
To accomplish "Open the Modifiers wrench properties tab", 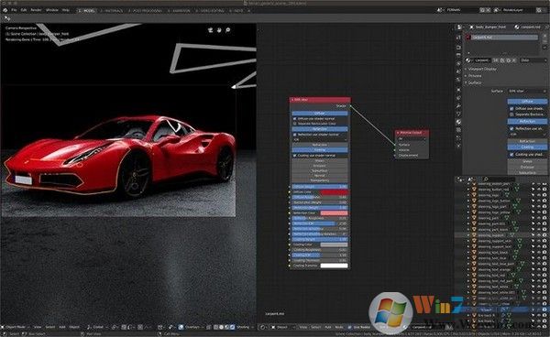I will 458,106.
